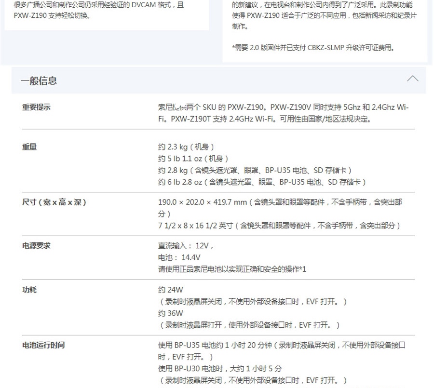This screenshot has width=434, height=388.
Task: Collapse the 一般信息 section chevron
Action: click(412, 79)
